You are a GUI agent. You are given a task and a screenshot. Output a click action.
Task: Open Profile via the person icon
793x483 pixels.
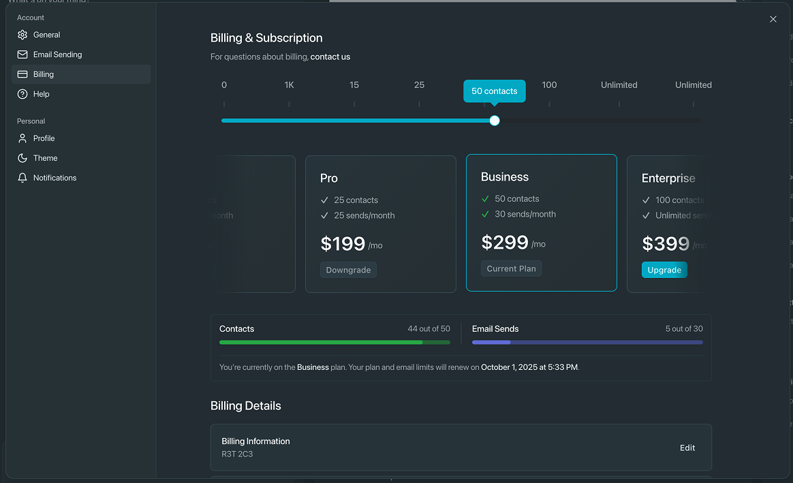tap(21, 138)
